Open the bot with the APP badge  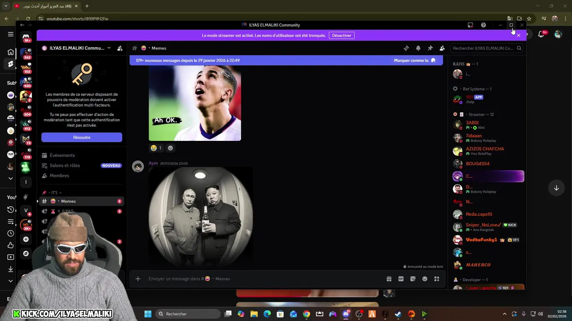[x=487, y=99]
